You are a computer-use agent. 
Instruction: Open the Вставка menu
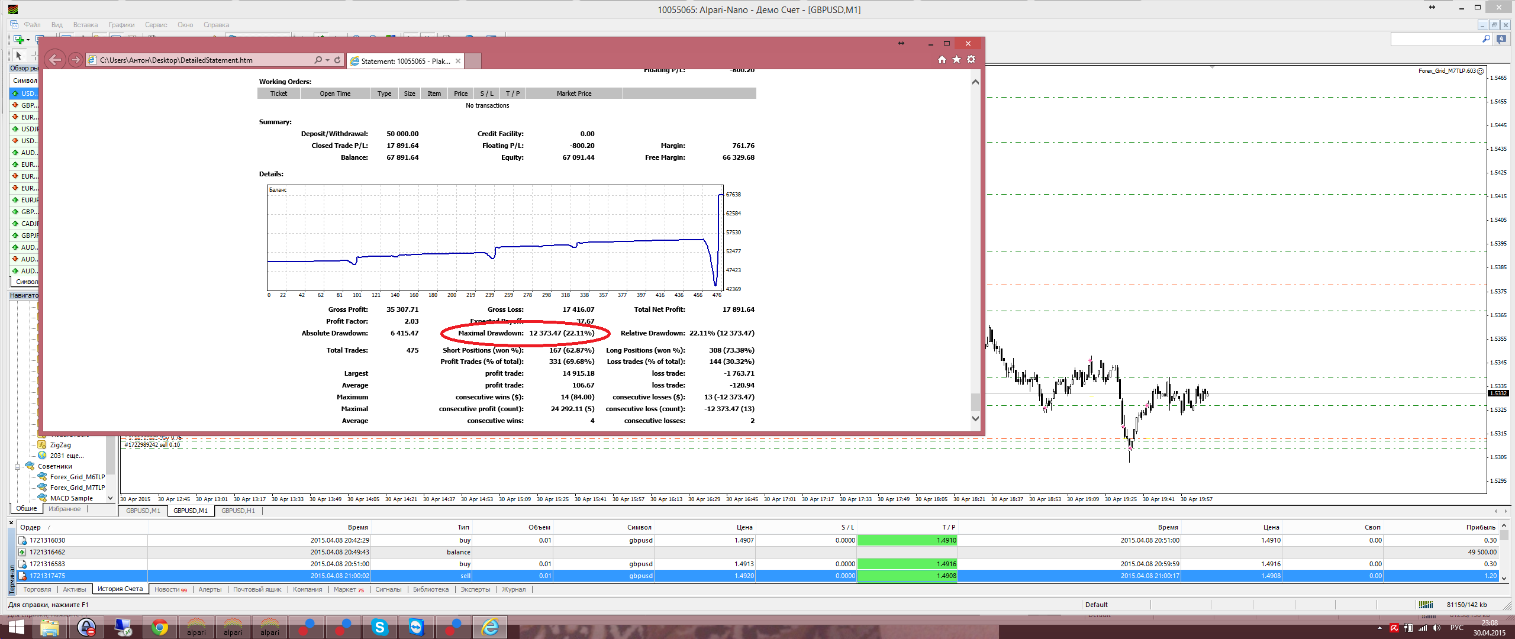point(85,25)
